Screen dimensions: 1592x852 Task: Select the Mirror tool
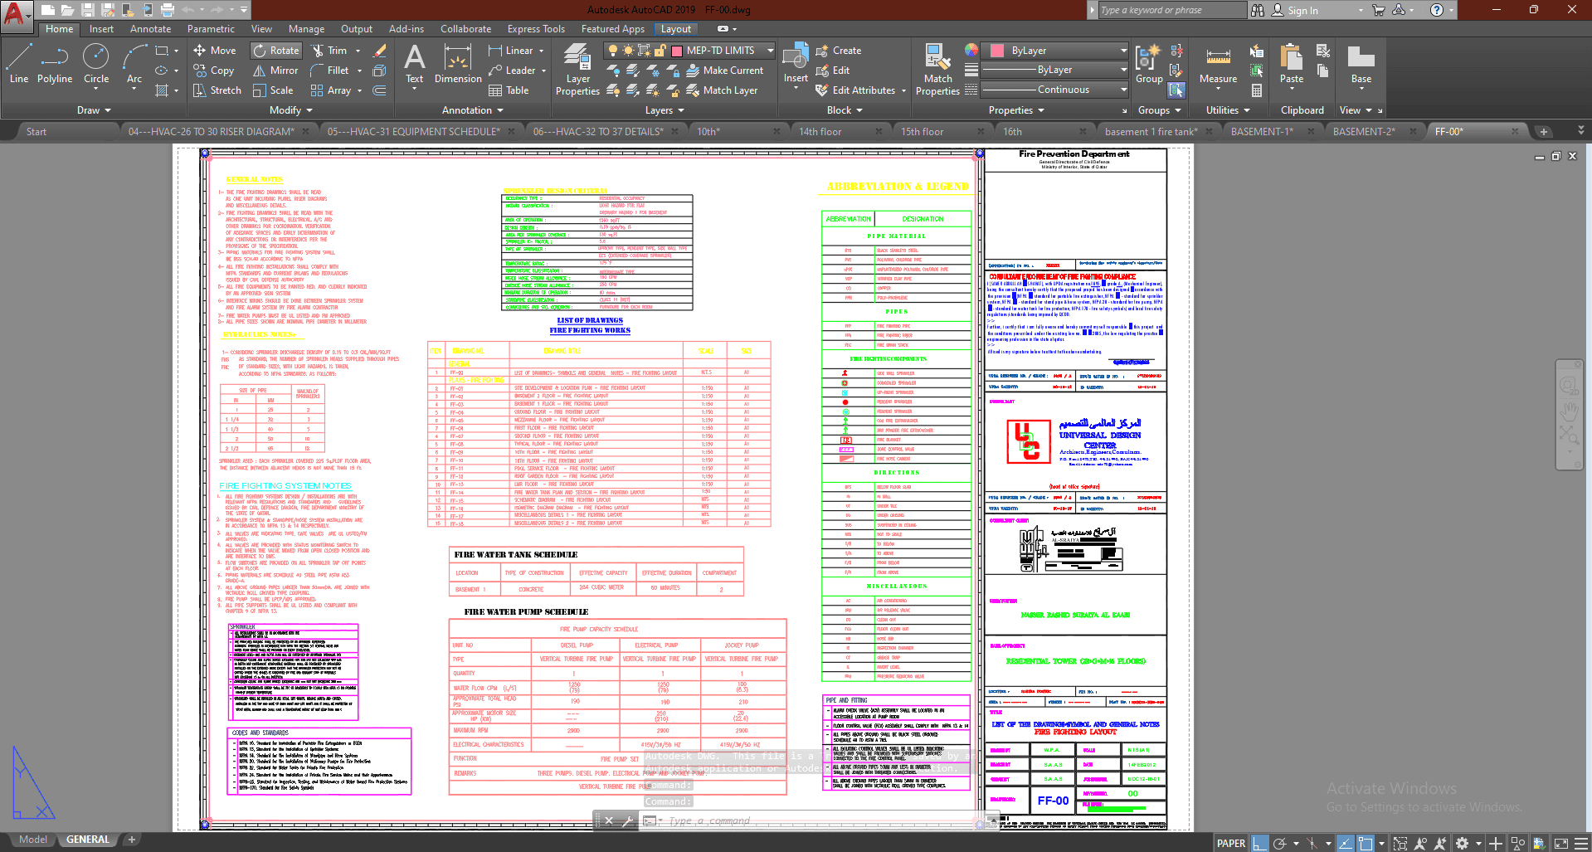point(275,71)
